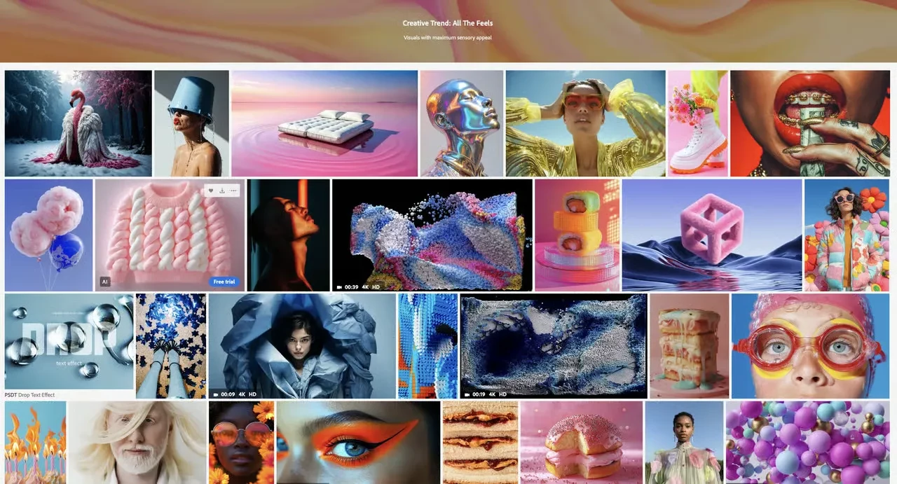Viewport: 897px width, 484px height.
Task: Click the download icon on the sweater image
Action: tap(222, 191)
